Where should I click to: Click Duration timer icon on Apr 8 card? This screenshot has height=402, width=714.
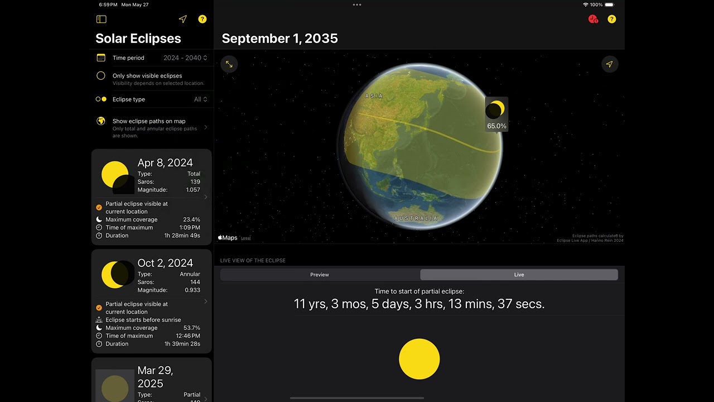(99, 236)
